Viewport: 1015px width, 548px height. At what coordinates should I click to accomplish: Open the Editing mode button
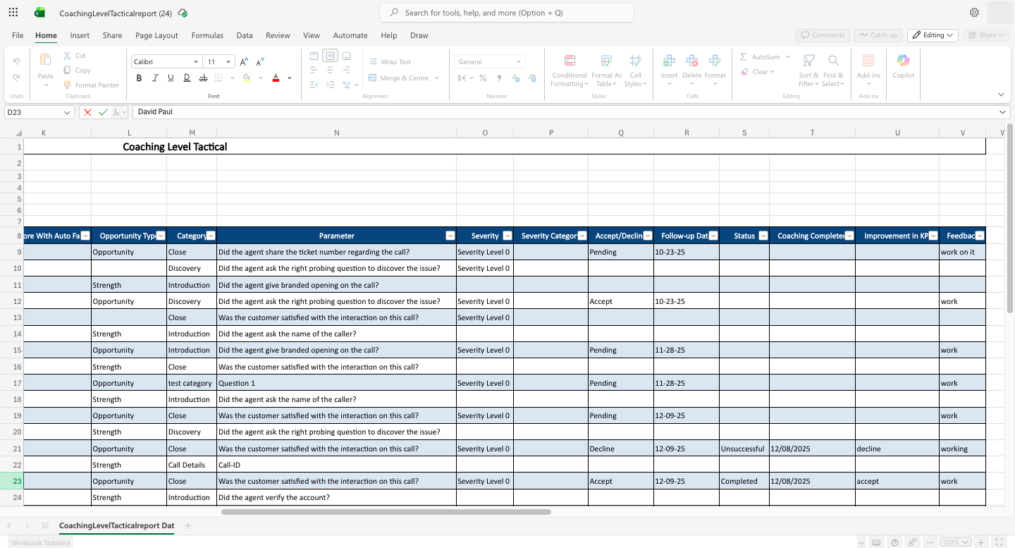pyautogui.click(x=933, y=35)
